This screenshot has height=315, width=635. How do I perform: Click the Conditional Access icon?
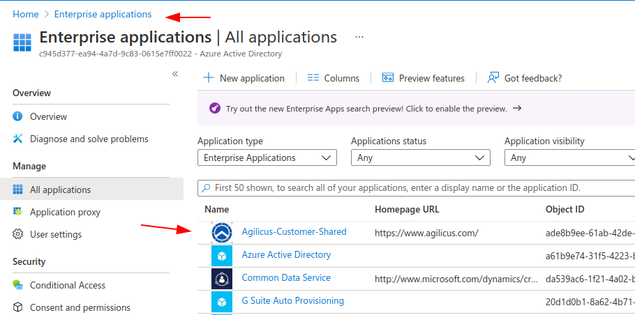pyautogui.click(x=17, y=285)
